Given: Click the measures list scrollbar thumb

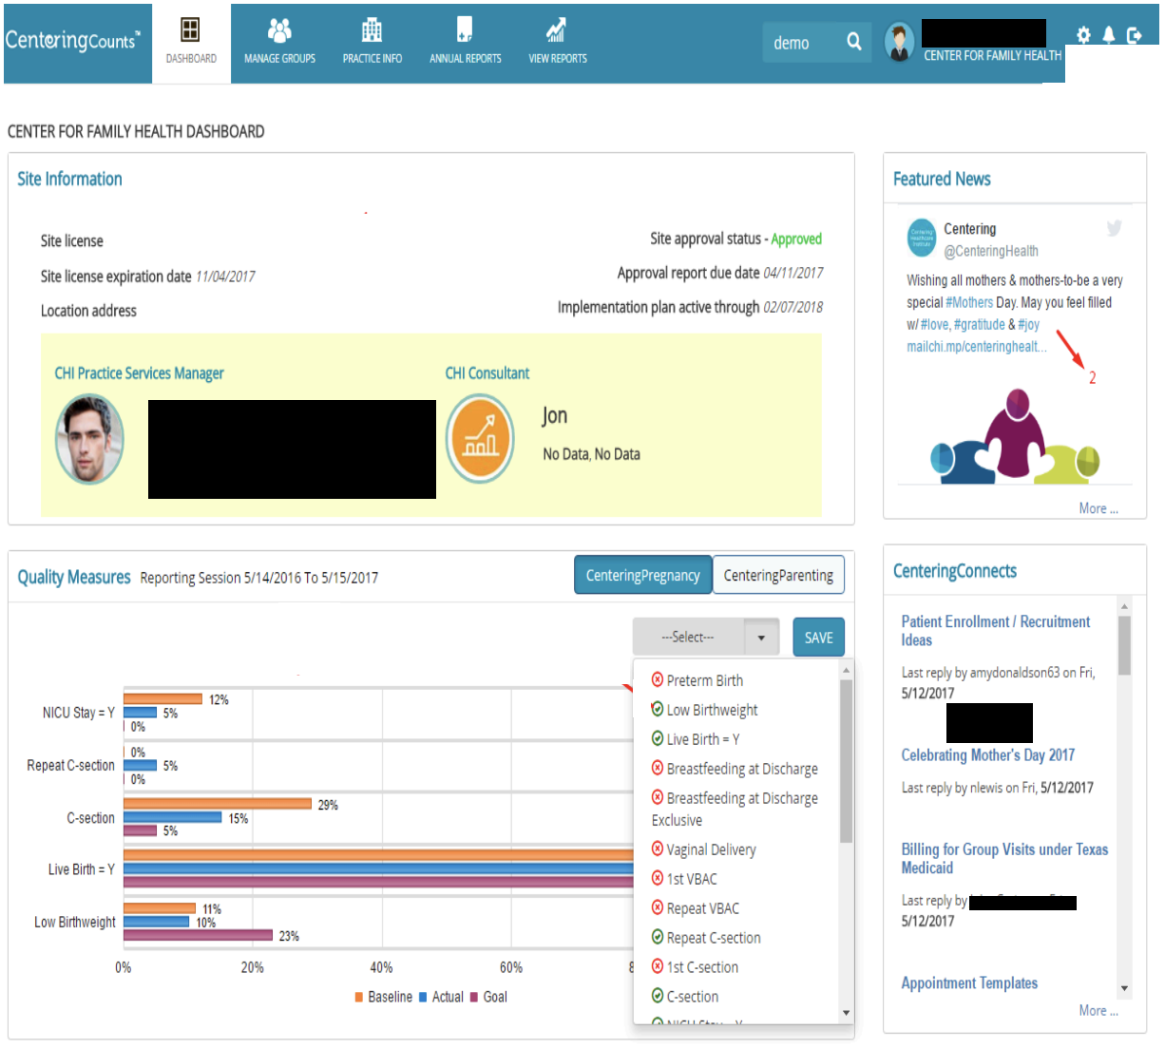Looking at the screenshot, I should pos(846,761).
